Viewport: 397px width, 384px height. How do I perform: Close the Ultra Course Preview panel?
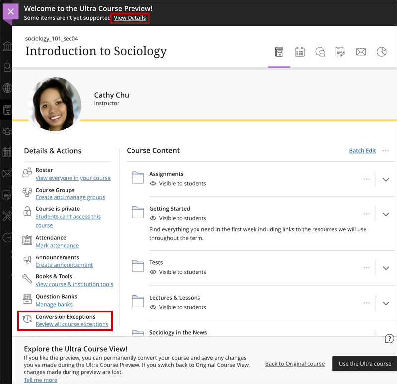click(11, 12)
